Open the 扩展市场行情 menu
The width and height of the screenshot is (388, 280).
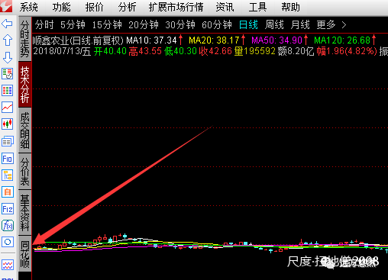176,7
